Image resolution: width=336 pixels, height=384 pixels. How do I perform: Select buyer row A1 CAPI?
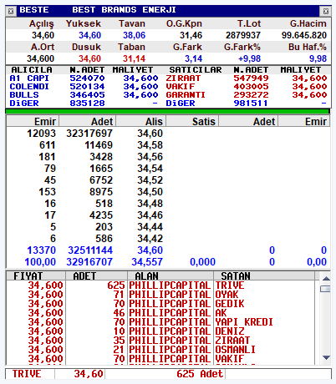[84, 78]
